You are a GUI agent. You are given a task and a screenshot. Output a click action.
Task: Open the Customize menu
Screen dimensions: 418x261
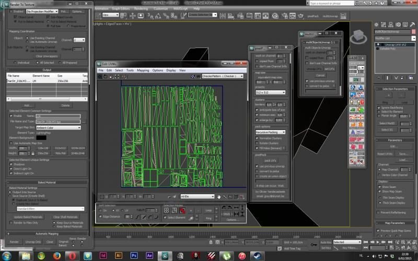click(161, 8)
